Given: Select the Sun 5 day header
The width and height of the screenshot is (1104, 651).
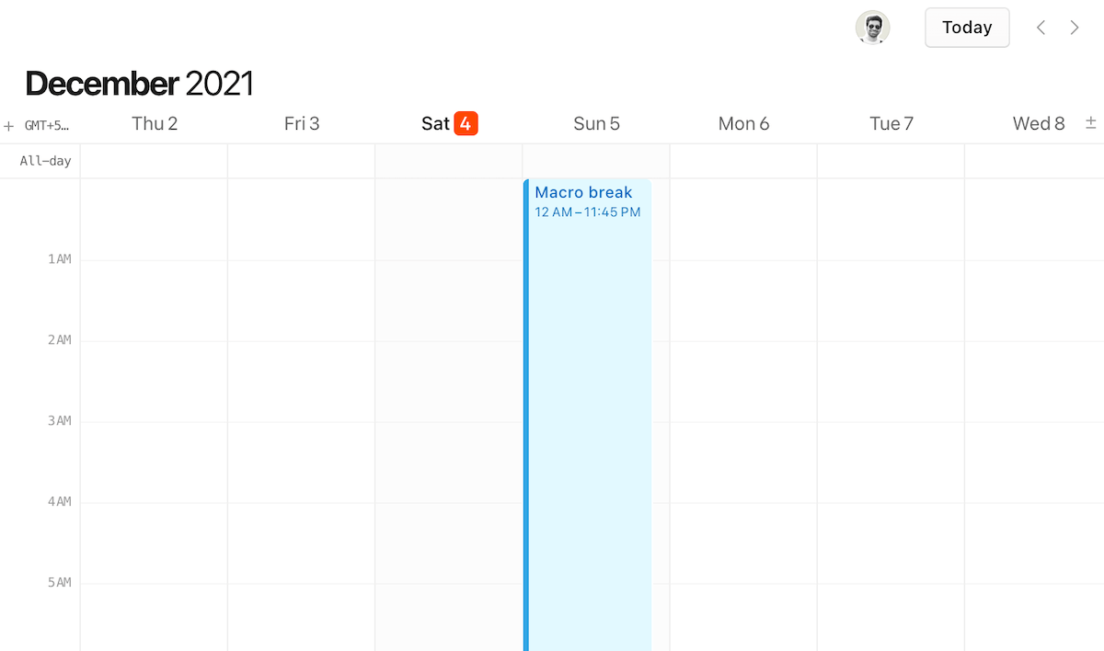Looking at the screenshot, I should [596, 122].
